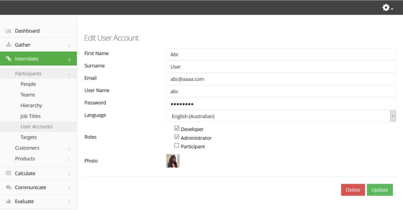Click the Communicate speech bubbles icon
The width and height of the screenshot is (403, 210).
pos(9,187)
